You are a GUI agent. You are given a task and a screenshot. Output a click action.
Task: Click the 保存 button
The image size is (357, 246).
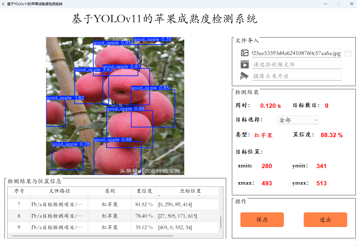pyautogui.click(x=262, y=220)
